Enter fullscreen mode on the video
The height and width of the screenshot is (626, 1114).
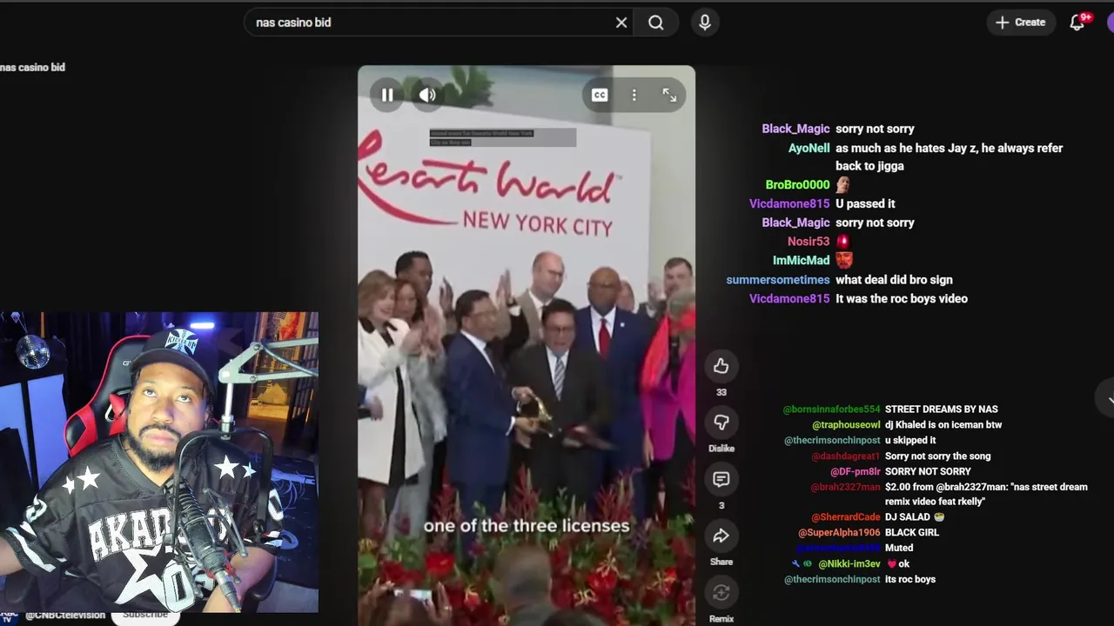(669, 96)
